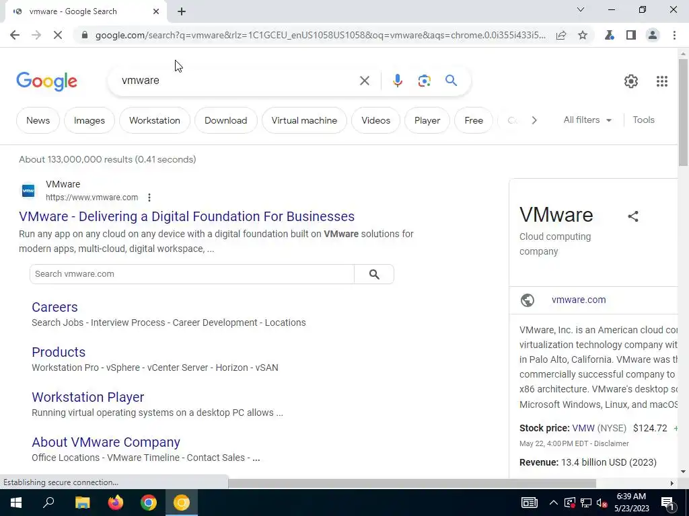The height and width of the screenshot is (516, 689).
Task: Click the https://www.vmware.com result URL
Action: coord(92,198)
